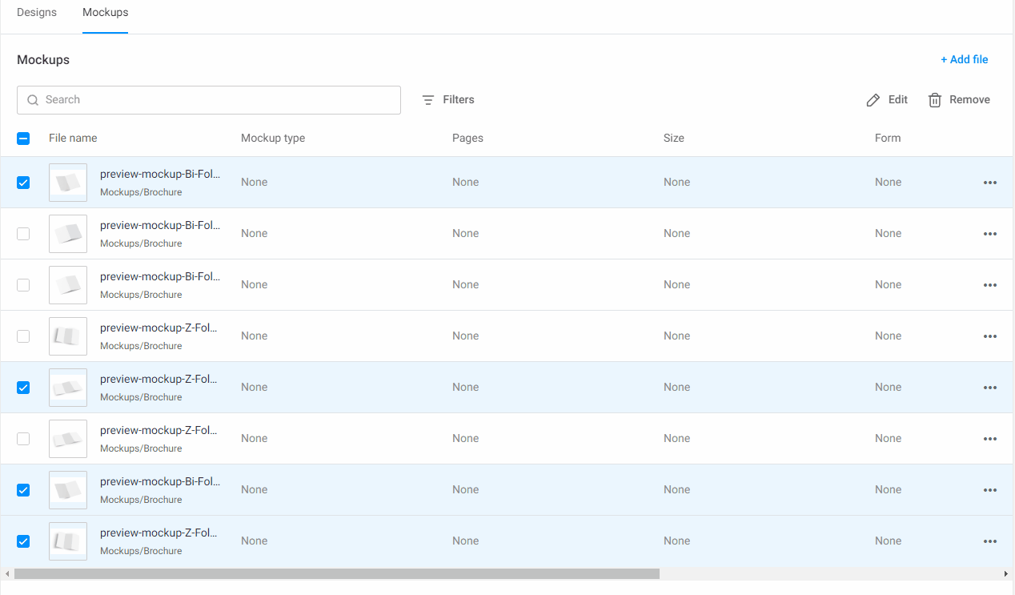Open actions menu for last Z-Fold row

(x=990, y=541)
